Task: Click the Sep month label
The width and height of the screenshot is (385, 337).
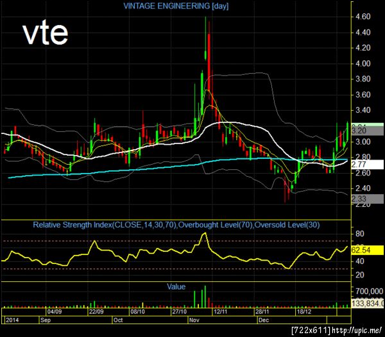Action: click(46, 320)
